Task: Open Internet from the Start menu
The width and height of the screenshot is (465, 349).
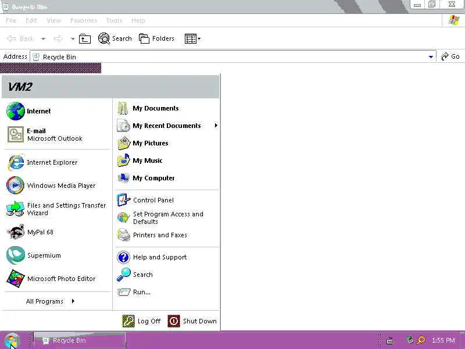Action: pos(58,111)
